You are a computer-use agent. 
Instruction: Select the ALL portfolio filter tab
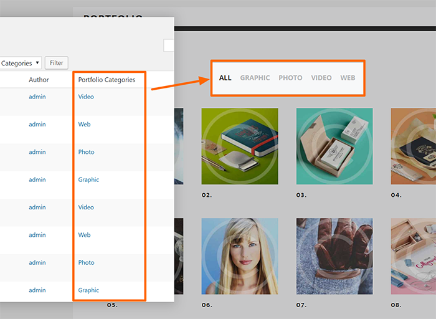click(225, 78)
